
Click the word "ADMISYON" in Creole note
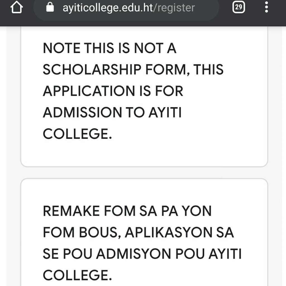click(x=141, y=254)
